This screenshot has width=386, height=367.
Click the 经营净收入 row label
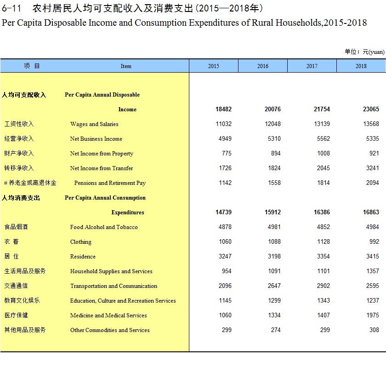19,138
